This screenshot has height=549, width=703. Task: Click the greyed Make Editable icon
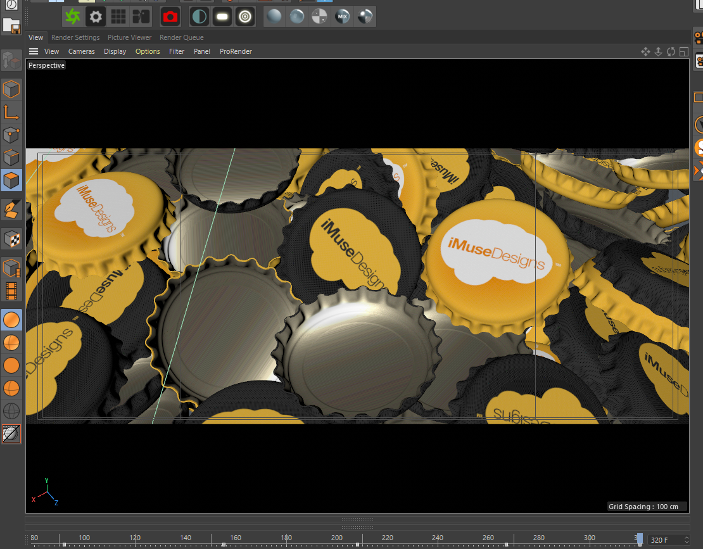tap(11, 60)
